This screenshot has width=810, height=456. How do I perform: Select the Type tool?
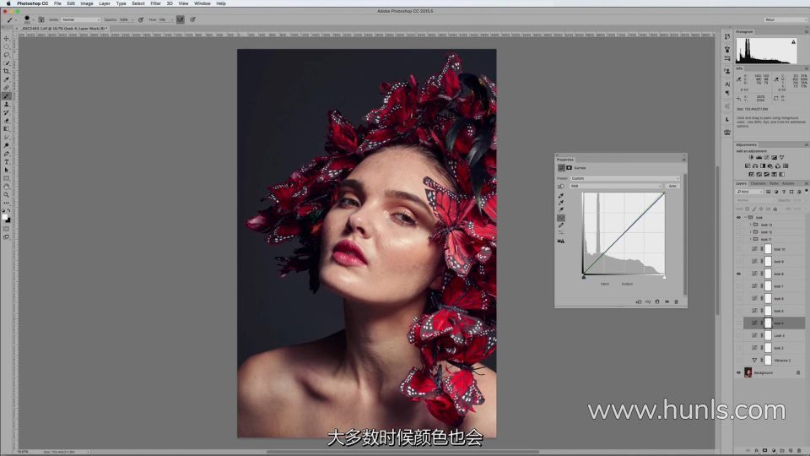[6, 162]
